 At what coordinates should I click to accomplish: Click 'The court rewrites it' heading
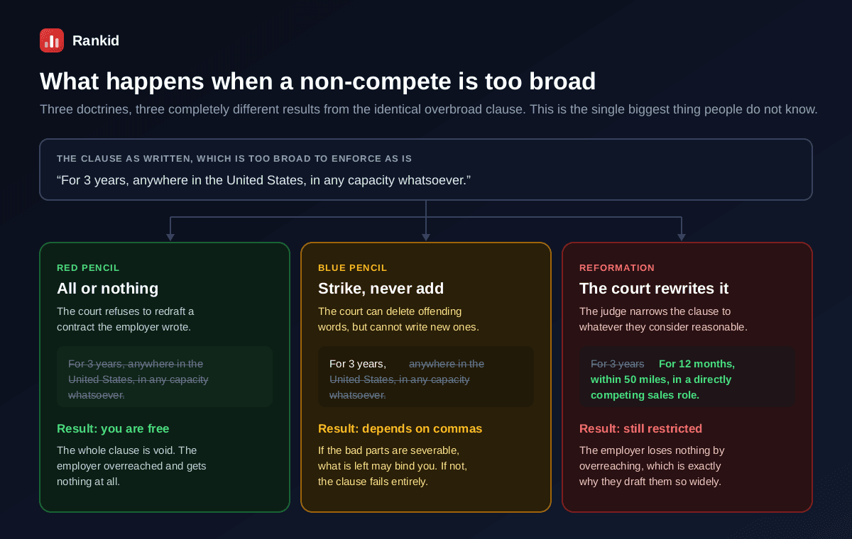pyautogui.click(x=654, y=289)
